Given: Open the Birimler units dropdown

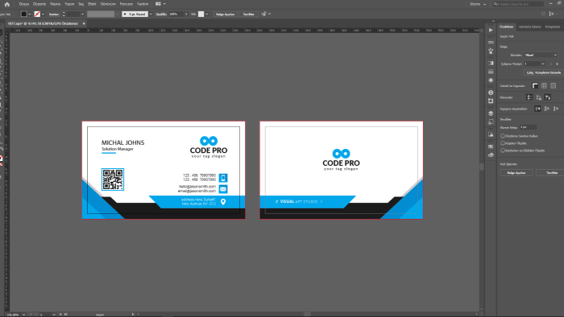Looking at the screenshot, I should click(541, 55).
